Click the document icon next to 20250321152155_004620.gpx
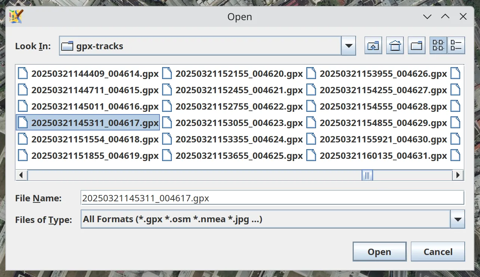Screen dimensions: 480x277 tap(167, 73)
